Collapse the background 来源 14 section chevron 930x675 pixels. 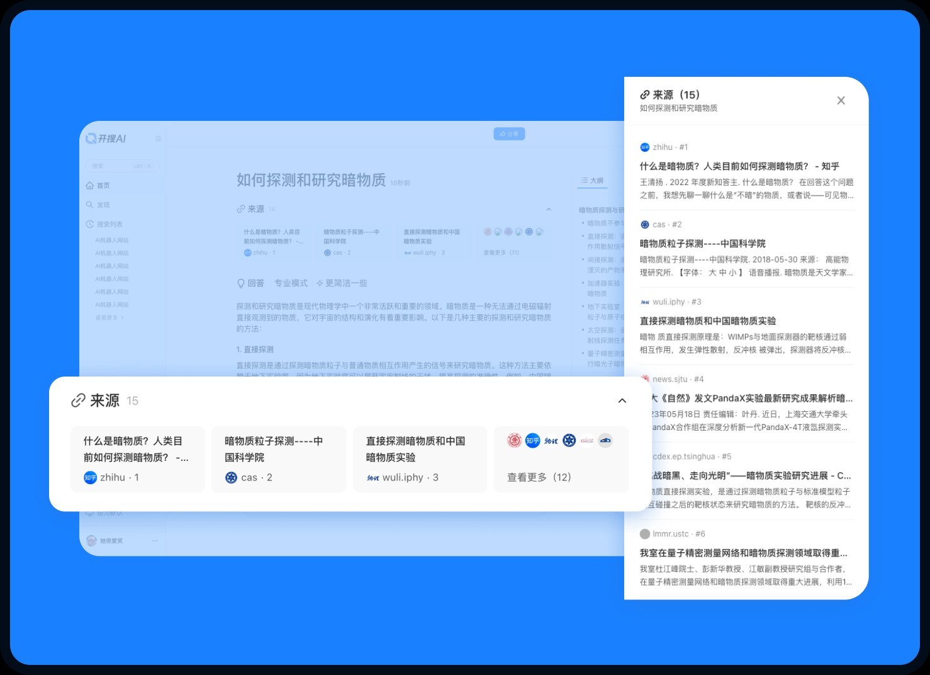click(549, 209)
